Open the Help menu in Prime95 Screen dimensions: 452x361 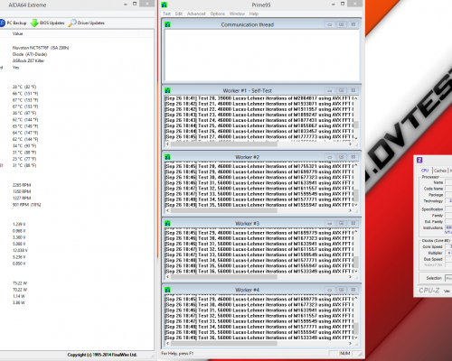(254, 14)
